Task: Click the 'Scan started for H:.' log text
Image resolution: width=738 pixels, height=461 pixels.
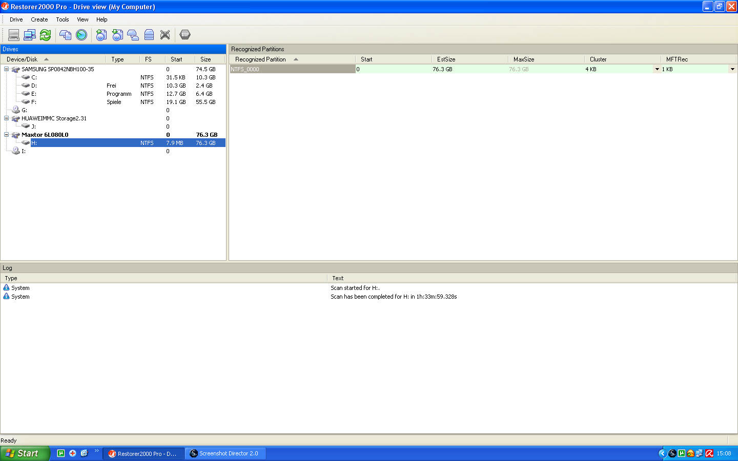Action: pyautogui.click(x=355, y=288)
